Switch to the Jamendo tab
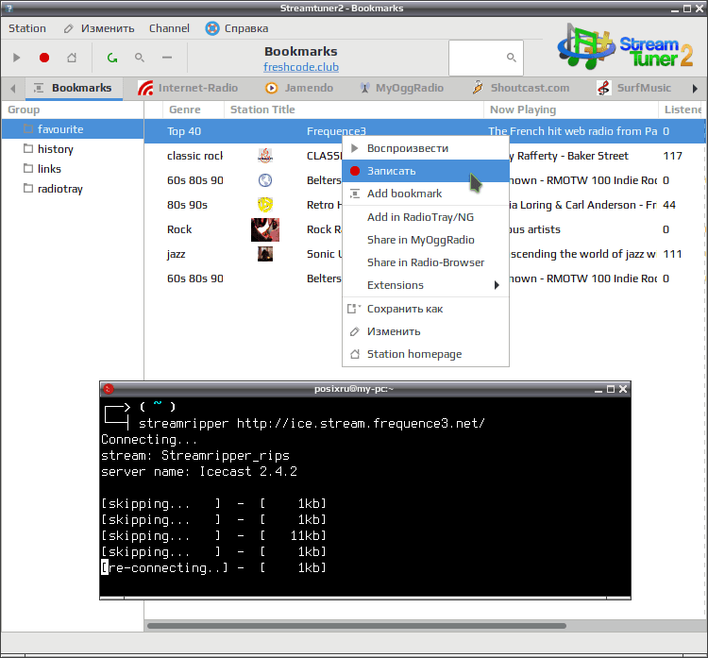Screen dimensions: 708x658 (299, 88)
